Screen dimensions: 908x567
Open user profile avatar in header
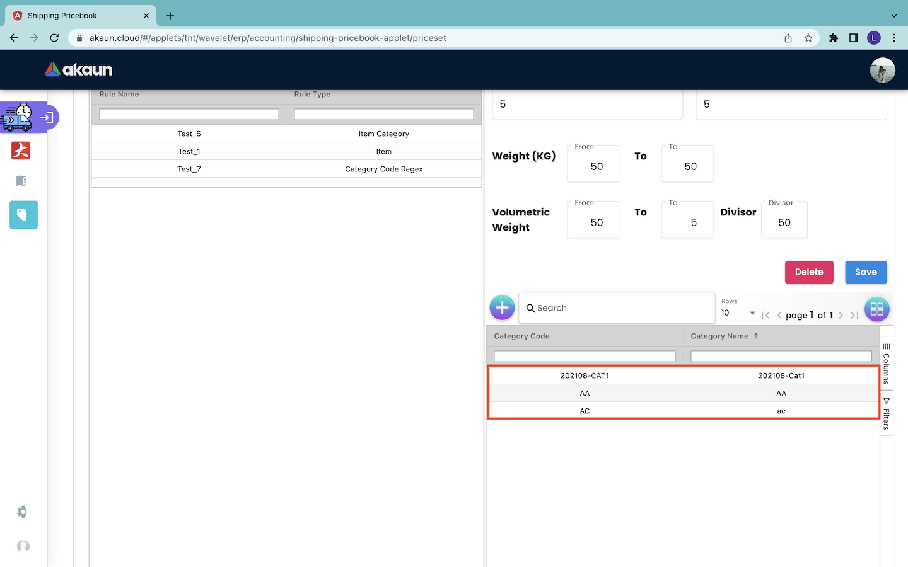(x=882, y=70)
